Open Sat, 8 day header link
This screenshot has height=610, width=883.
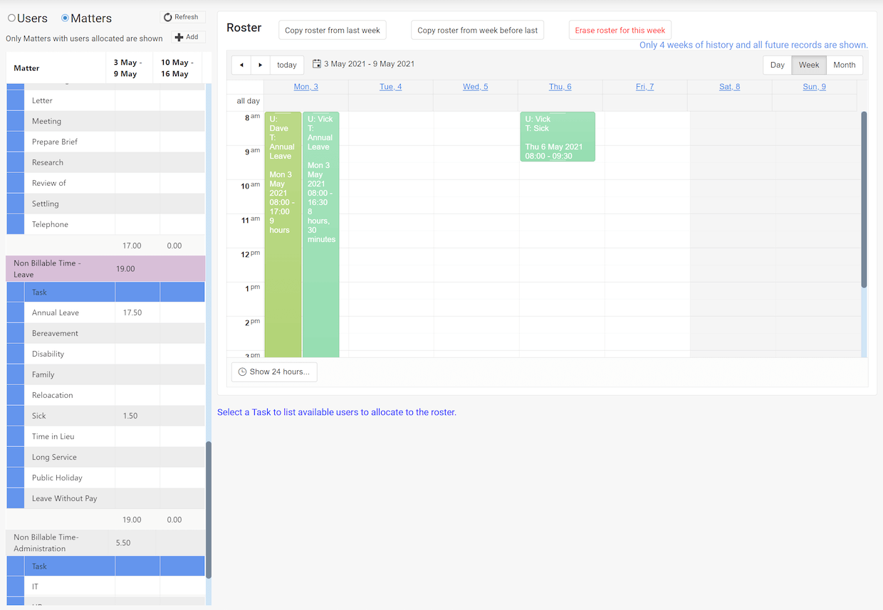[730, 87]
